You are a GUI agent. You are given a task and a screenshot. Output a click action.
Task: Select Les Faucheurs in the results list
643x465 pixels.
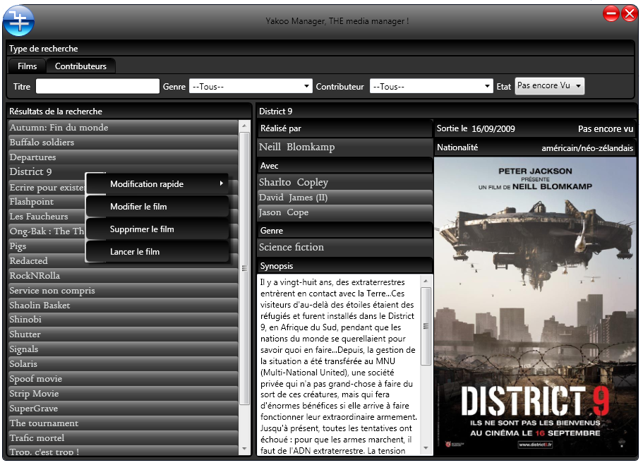pyautogui.click(x=47, y=216)
